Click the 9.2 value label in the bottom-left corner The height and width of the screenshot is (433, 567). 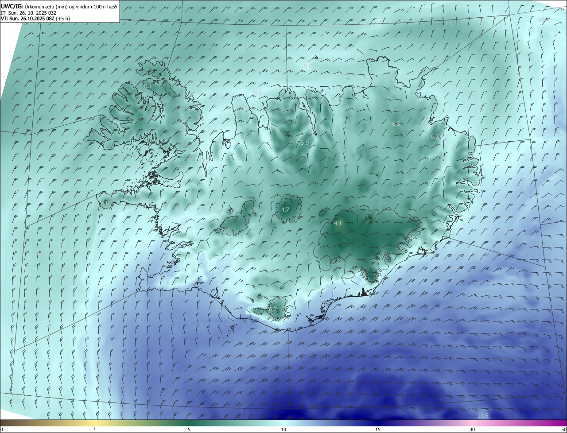(x=16, y=401)
